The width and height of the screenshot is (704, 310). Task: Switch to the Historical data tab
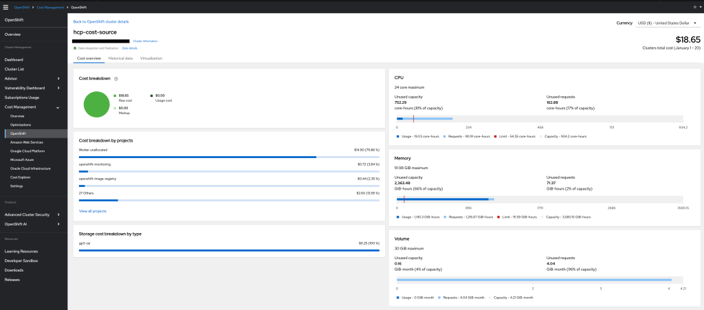point(120,58)
